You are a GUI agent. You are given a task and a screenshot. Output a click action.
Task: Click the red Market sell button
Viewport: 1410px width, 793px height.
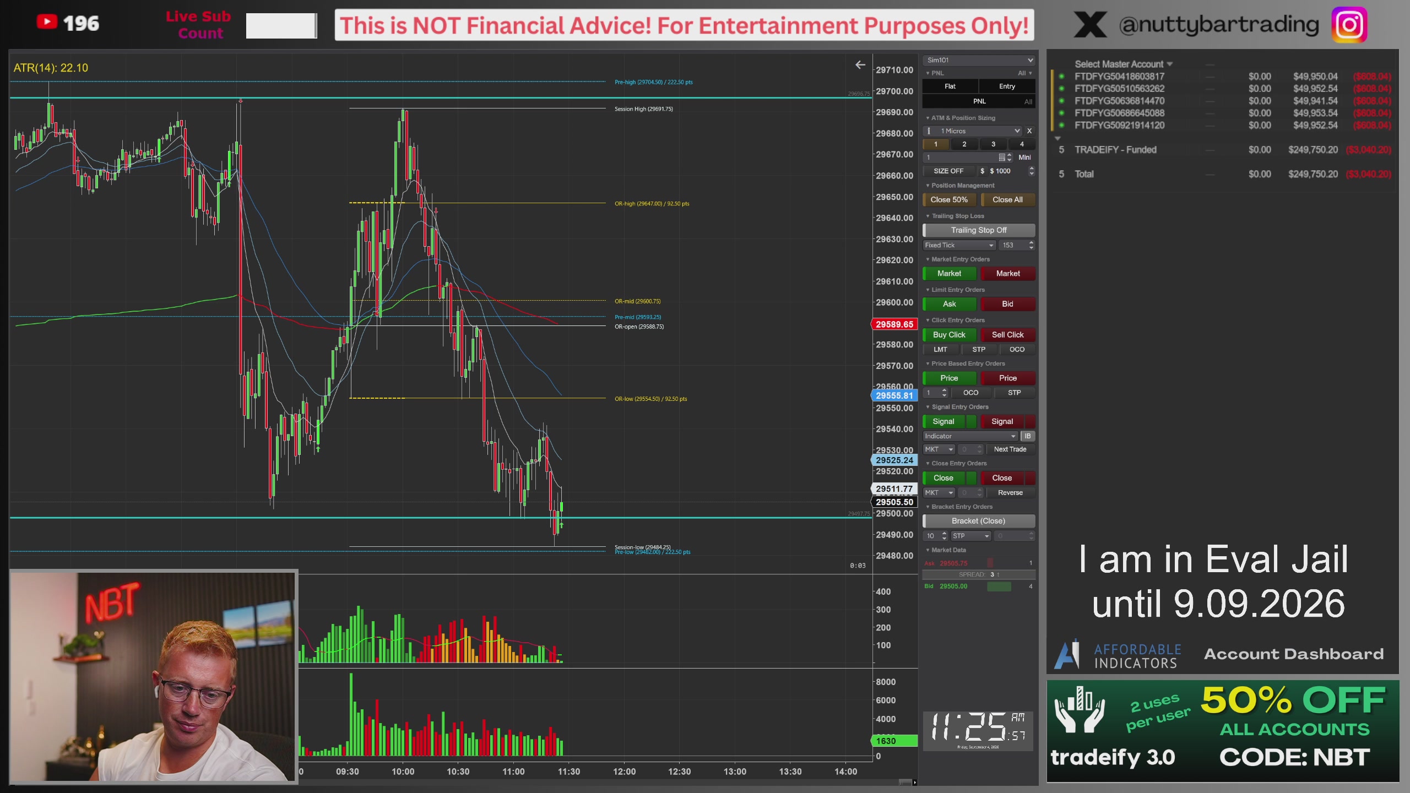(1008, 274)
